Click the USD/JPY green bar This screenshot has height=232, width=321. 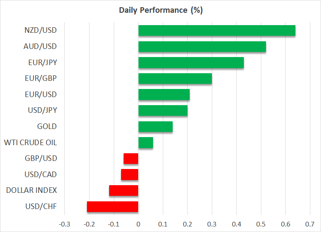[x=163, y=111]
